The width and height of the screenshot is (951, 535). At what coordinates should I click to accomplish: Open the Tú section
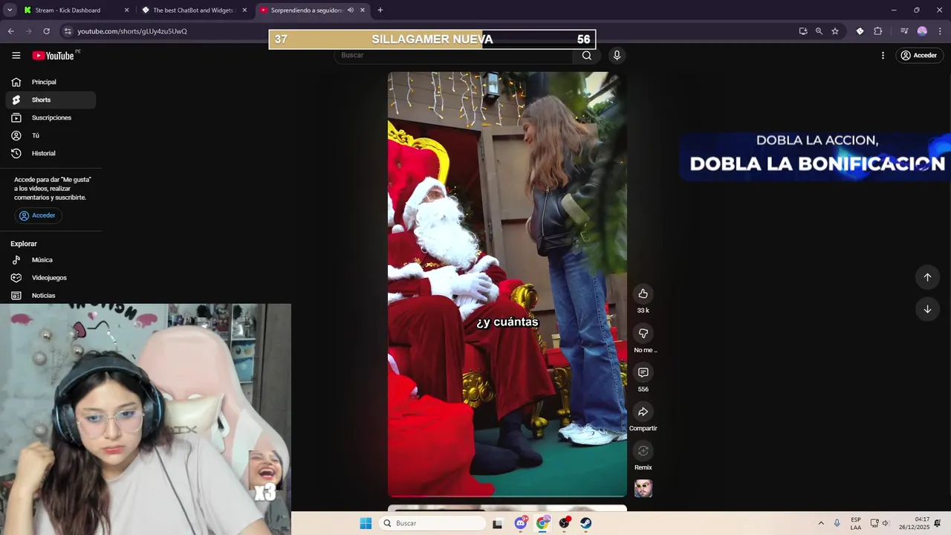(x=51, y=135)
